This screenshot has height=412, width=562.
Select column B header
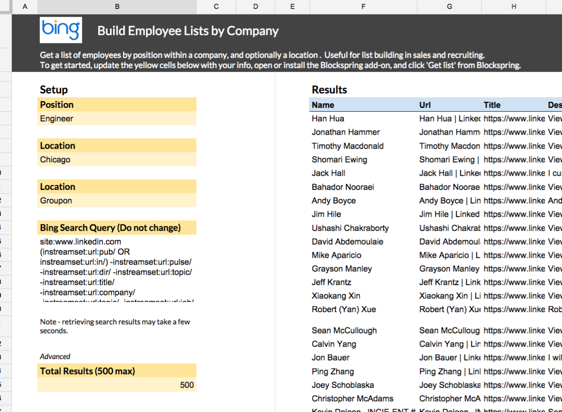click(x=117, y=6)
